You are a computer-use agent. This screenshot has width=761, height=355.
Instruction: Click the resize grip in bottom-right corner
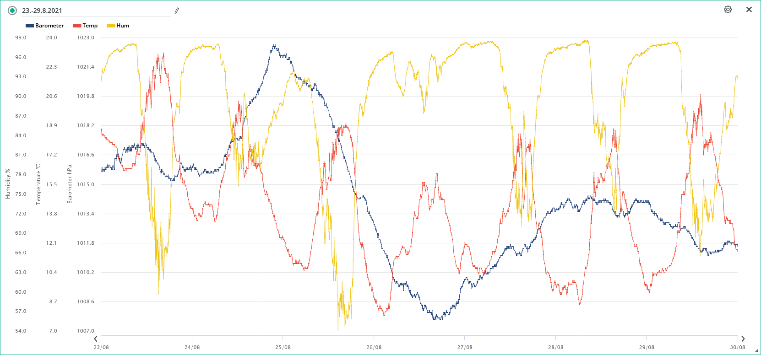click(756, 351)
